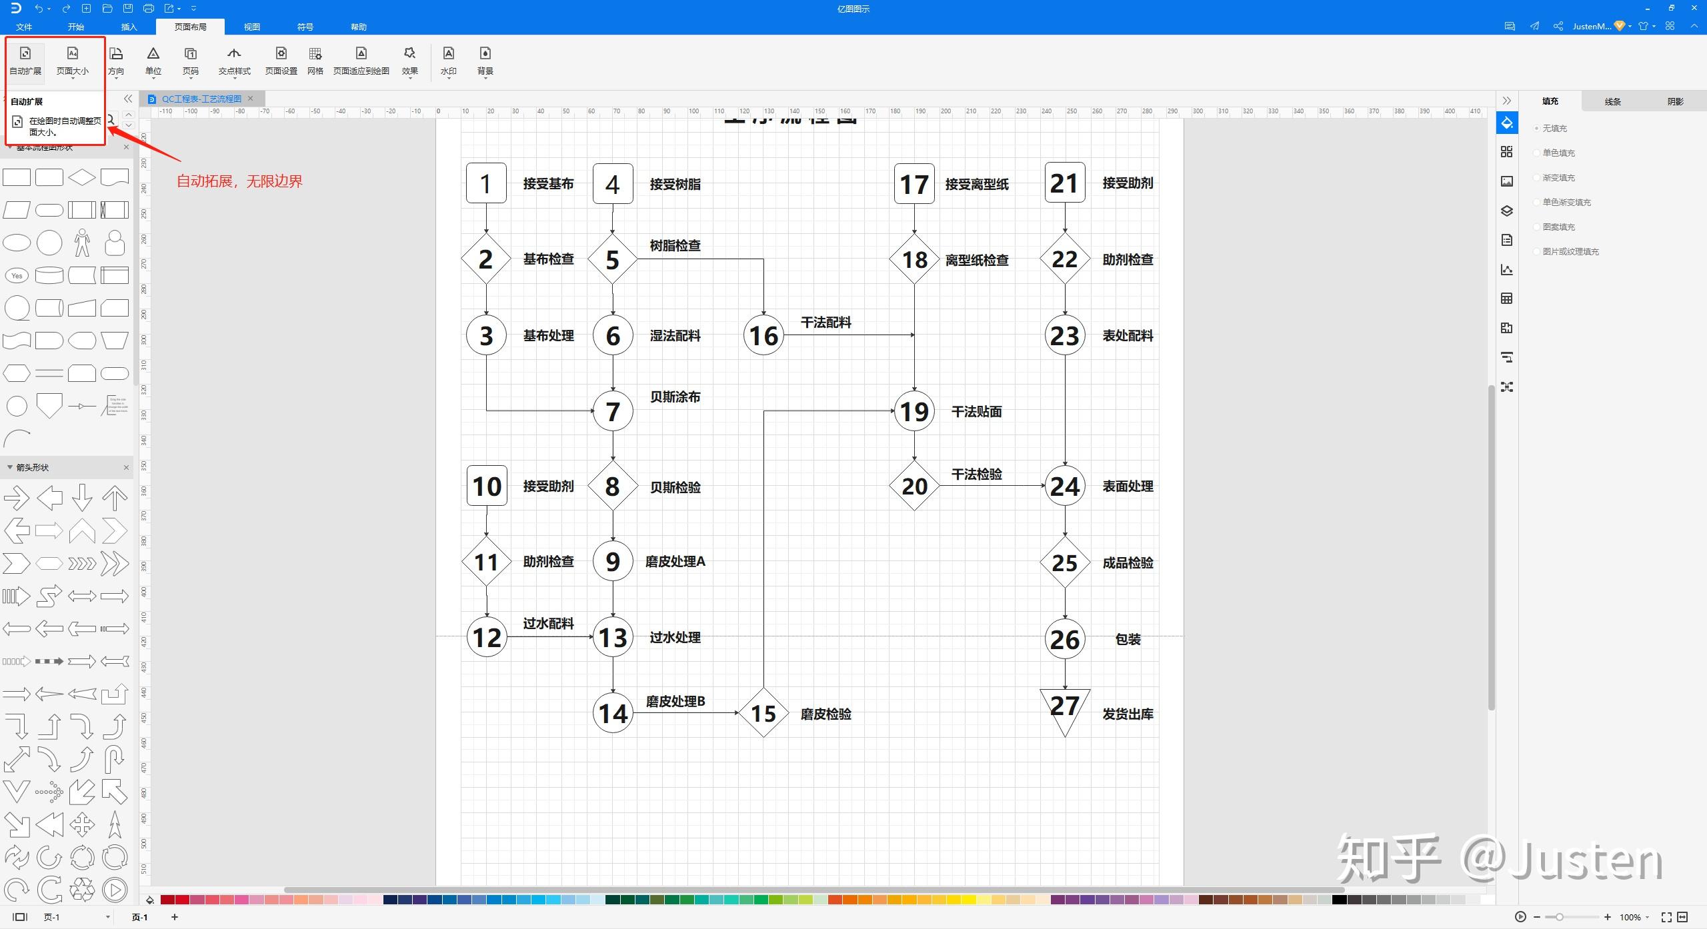This screenshot has height=929, width=1707.
Task: Add a new page with plus button
Action: click(x=175, y=917)
